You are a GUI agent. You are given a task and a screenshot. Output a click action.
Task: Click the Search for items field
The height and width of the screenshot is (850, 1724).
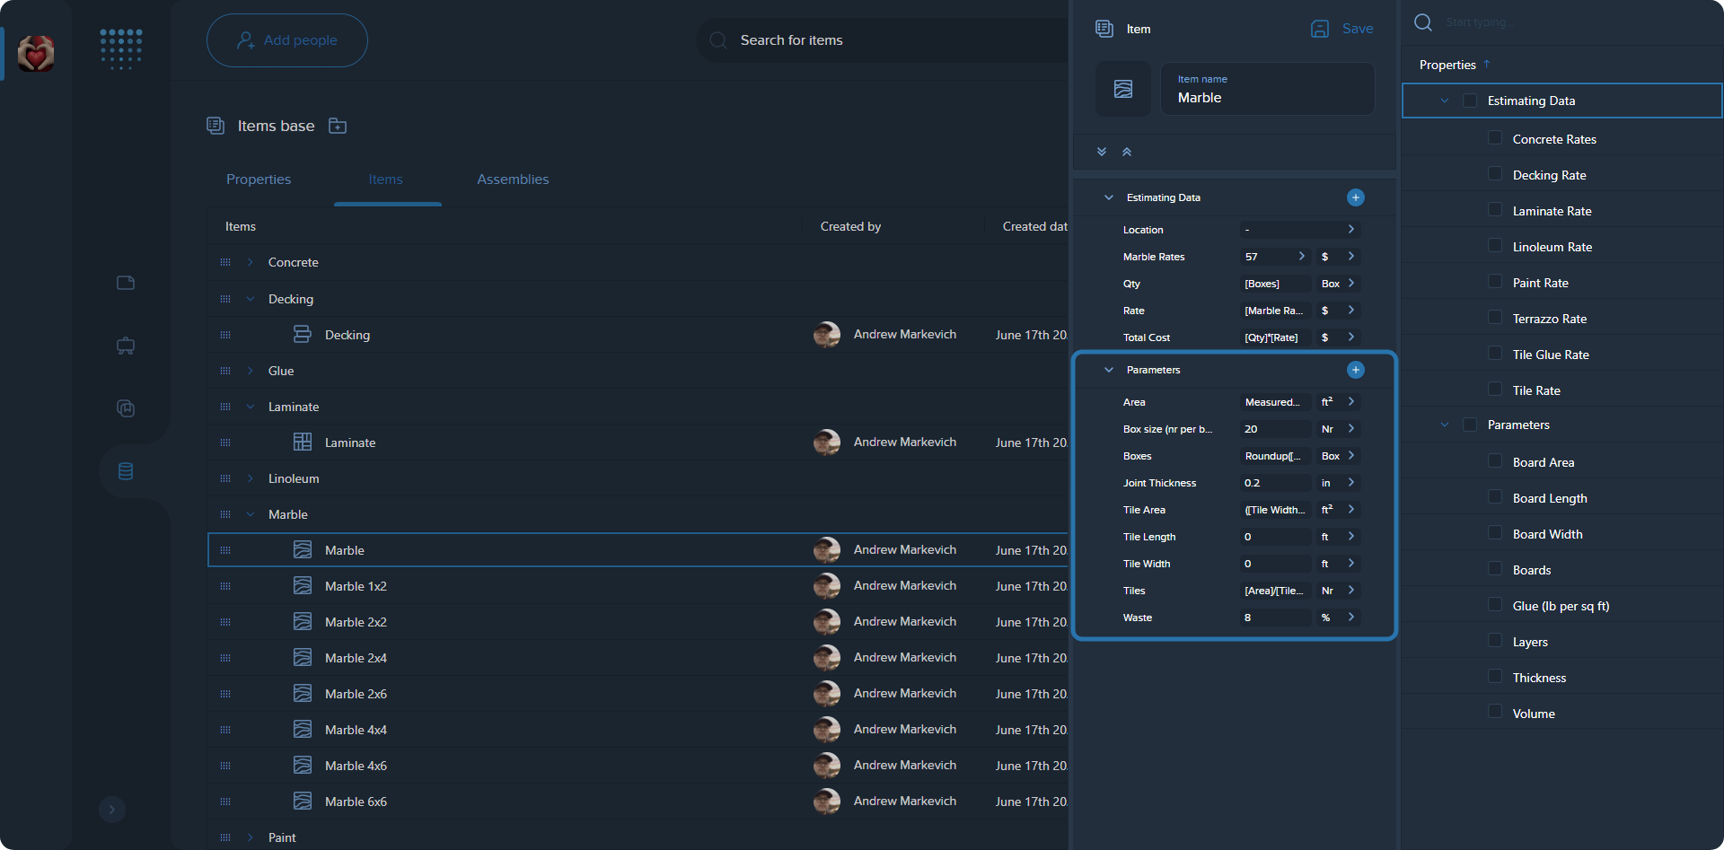(882, 40)
